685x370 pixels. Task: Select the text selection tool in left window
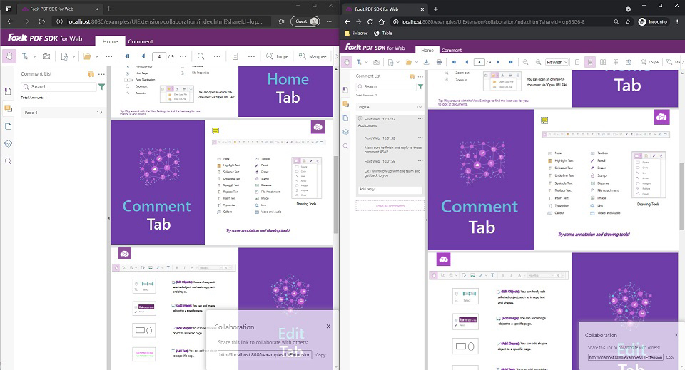coord(25,56)
